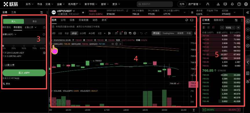Select sidebar layout number 1
The height and width of the screenshot is (113, 250).
tap(248, 21)
